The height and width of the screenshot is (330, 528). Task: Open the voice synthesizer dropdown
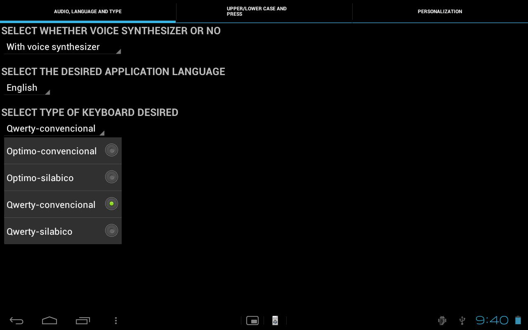tap(62, 47)
